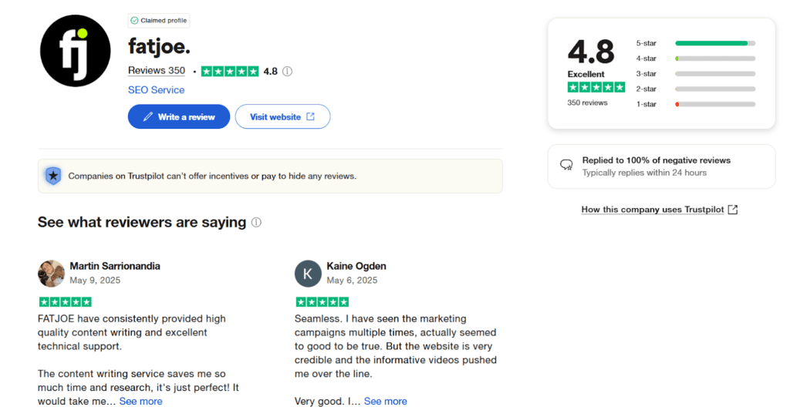Click the Visit website button
This screenshot has height=417, width=790.
(x=282, y=117)
